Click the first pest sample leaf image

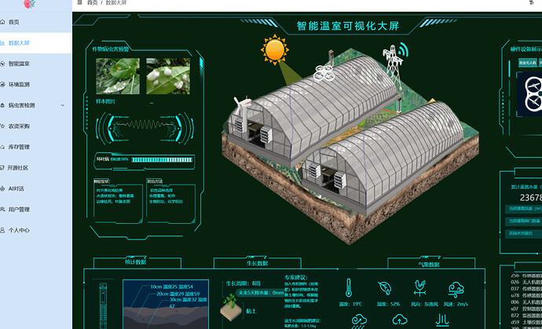pos(115,76)
